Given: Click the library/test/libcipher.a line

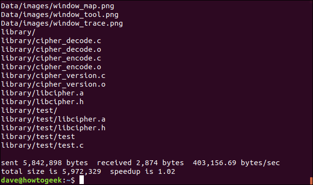Looking at the screenshot, I should click(x=53, y=119).
